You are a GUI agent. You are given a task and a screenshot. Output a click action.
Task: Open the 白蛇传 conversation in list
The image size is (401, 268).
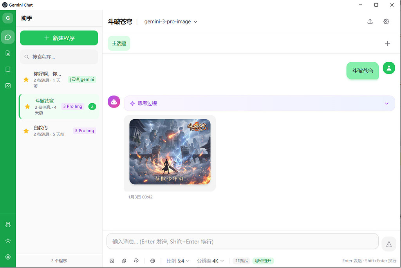coord(59,131)
